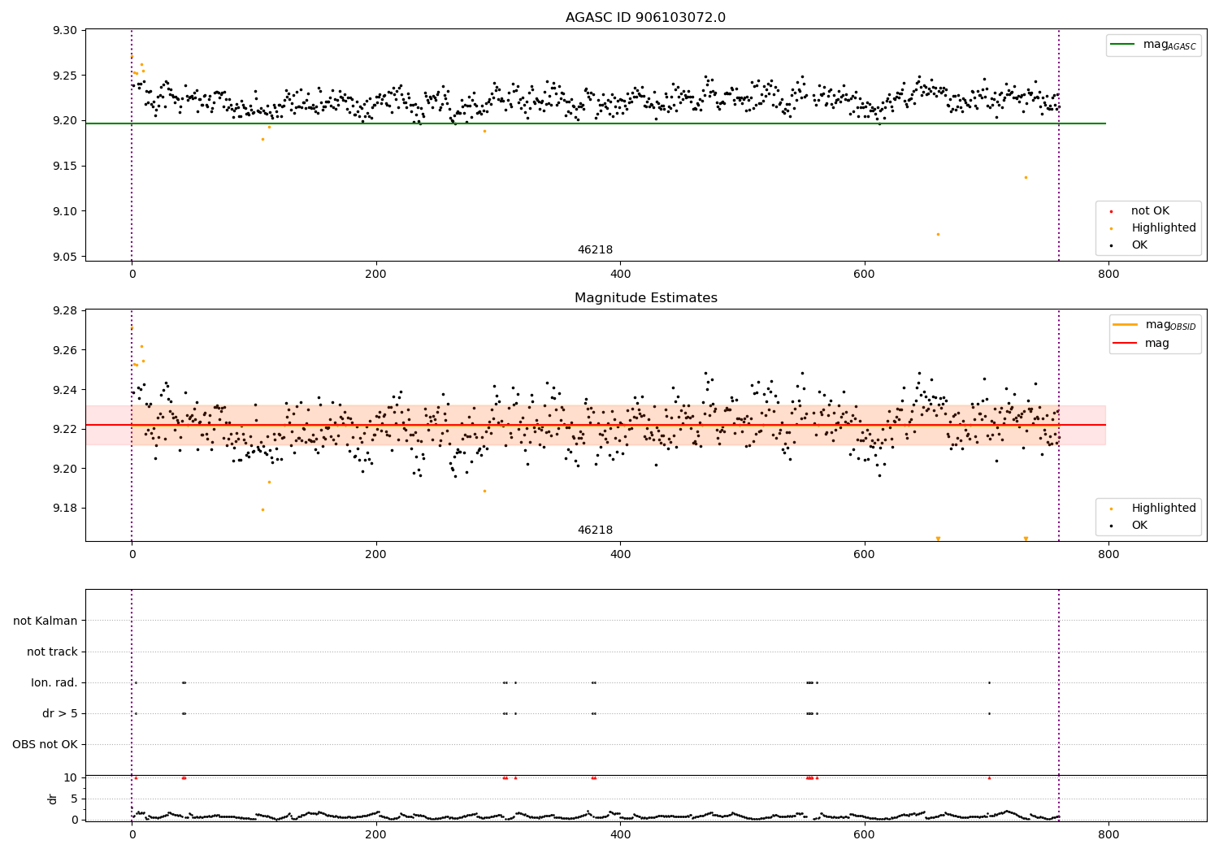Click y-tick 9.05 on AGASC ID plot
This screenshot has height=853, width=1219.
coord(65,257)
